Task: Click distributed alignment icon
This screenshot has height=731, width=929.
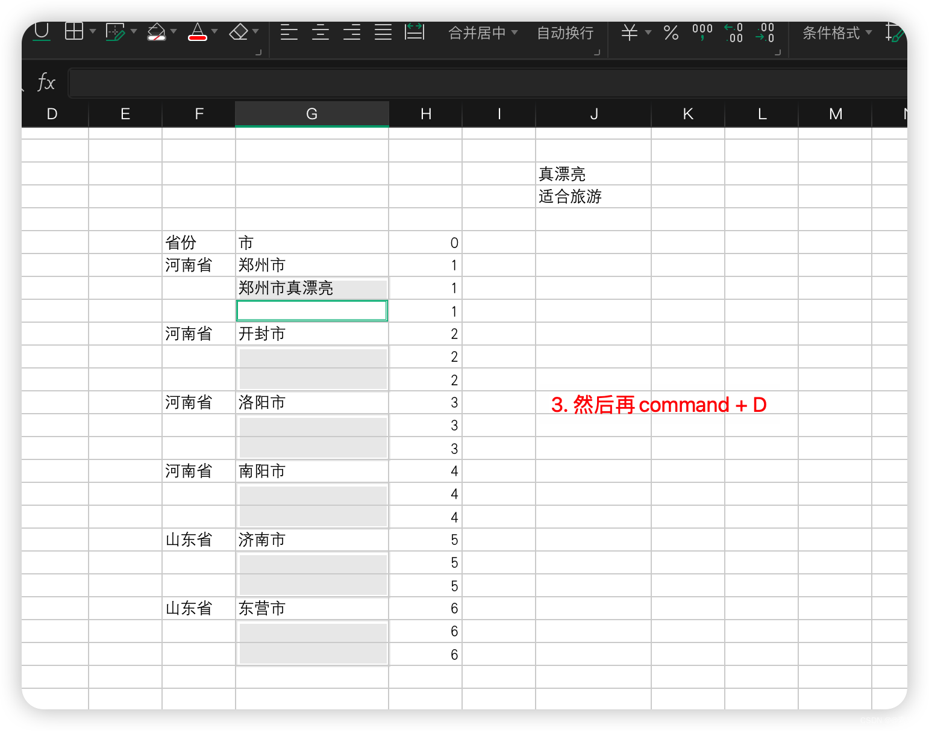Action: click(x=414, y=31)
